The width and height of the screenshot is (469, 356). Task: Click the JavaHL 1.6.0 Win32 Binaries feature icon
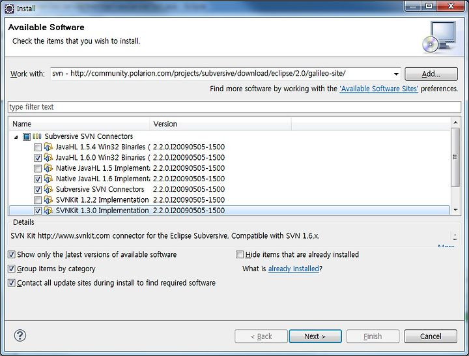pos(48,157)
